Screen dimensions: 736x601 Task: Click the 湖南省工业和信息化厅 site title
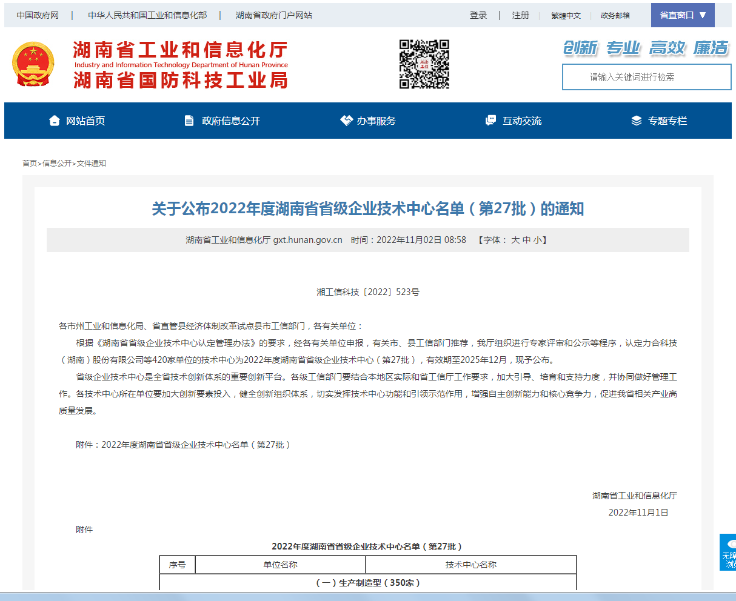click(181, 50)
